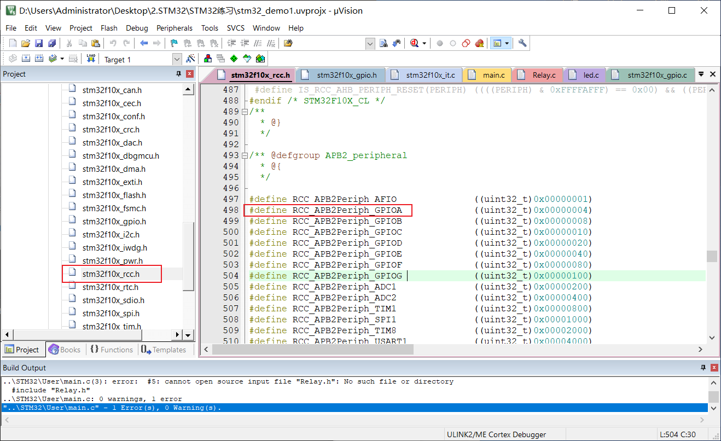Open the dropdown arrow beside the debug icon
721x441 pixels.
(424, 43)
